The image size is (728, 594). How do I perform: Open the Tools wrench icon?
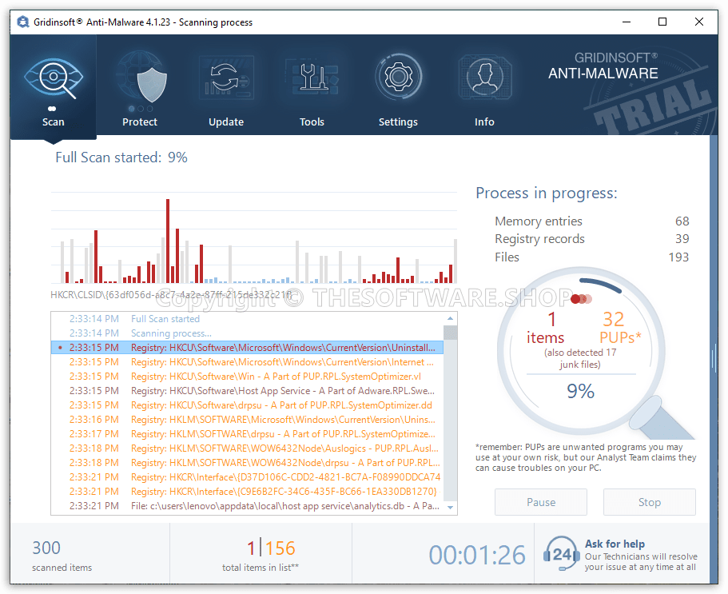[312, 82]
